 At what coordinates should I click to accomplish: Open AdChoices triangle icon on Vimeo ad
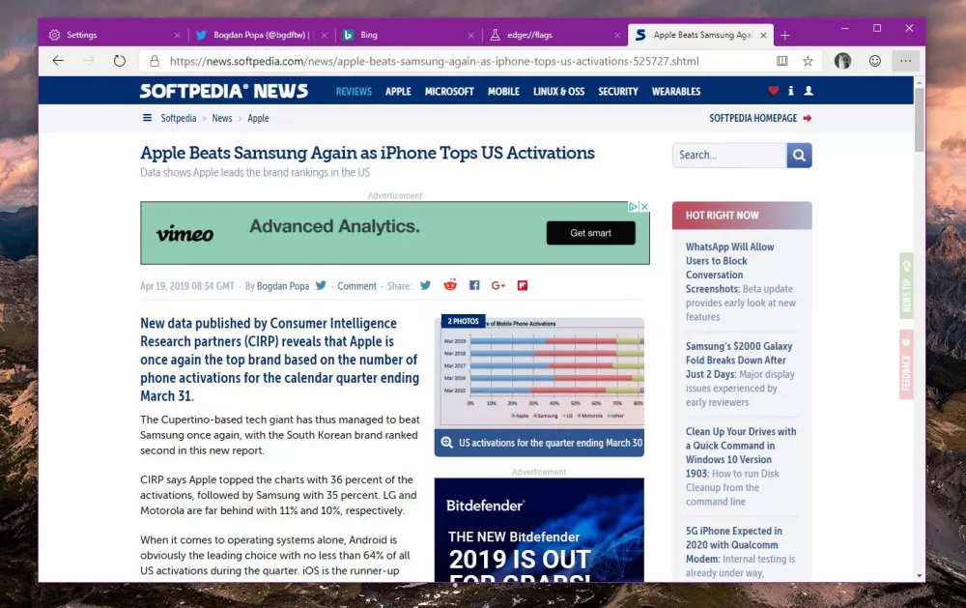[x=633, y=207]
